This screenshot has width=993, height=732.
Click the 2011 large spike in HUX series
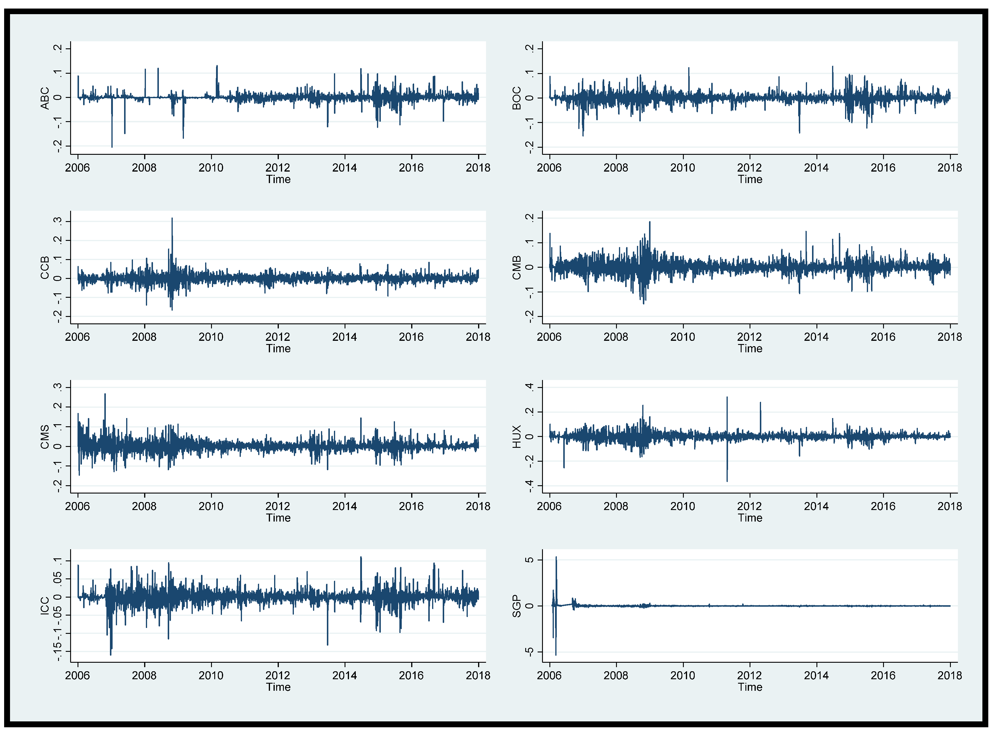click(727, 439)
